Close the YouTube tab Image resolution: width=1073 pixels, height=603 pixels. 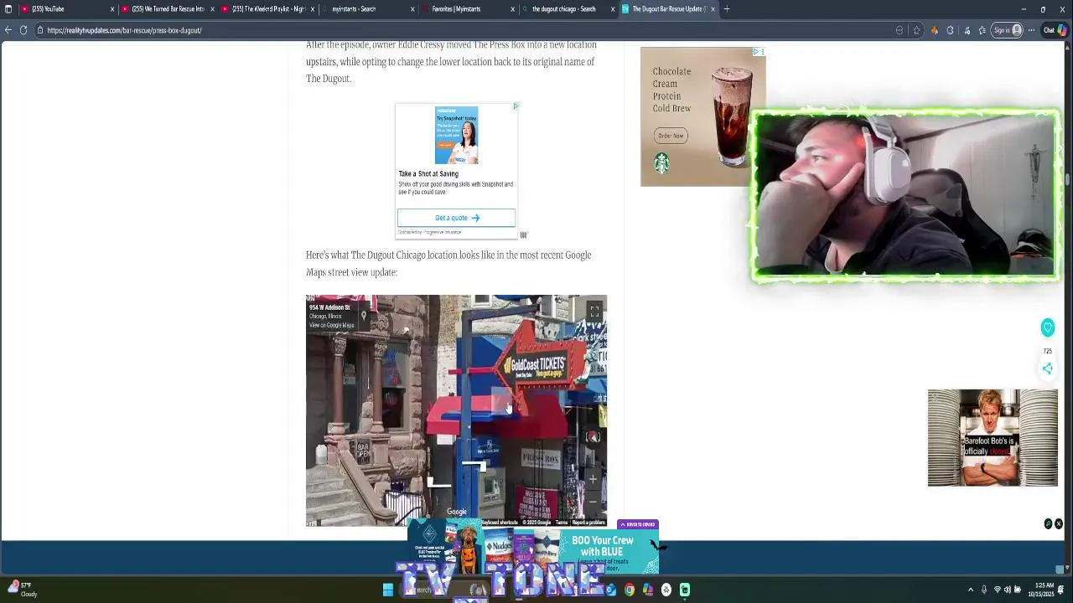[111, 9]
